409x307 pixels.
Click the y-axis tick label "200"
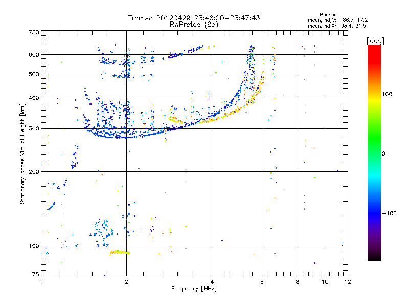tap(34, 172)
